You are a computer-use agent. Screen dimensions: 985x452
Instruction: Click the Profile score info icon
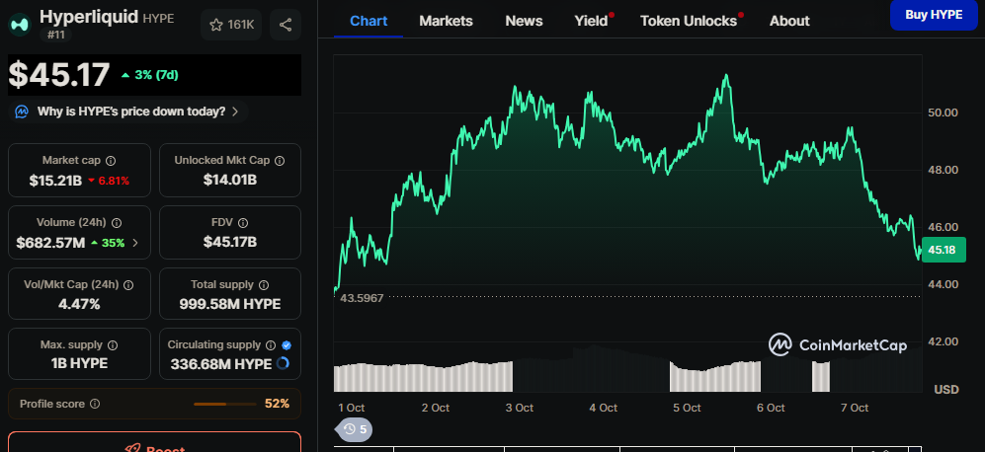click(95, 404)
